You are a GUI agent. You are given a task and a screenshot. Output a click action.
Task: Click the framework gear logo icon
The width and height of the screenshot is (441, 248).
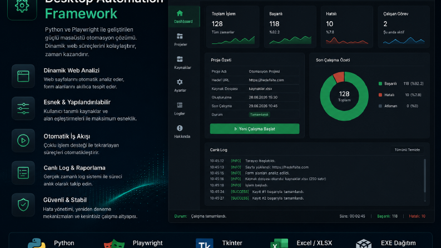pyautogui.click(x=22, y=6)
